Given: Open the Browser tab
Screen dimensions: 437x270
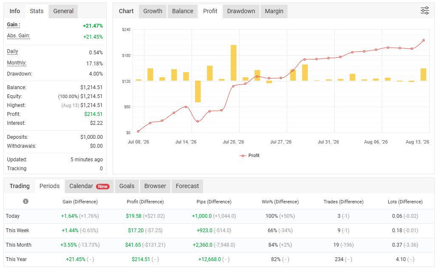Looking at the screenshot, I should click(x=155, y=186).
